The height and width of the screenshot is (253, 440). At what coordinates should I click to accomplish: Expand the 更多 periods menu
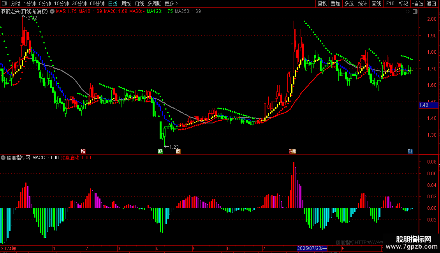pyautogui.click(x=171, y=4)
